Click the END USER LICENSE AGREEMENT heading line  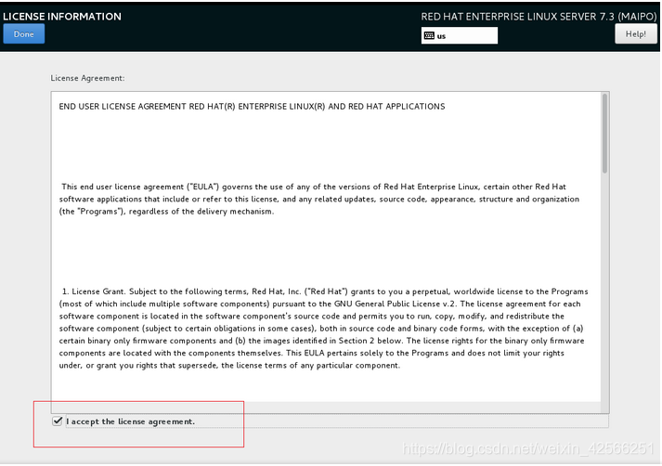(252, 107)
